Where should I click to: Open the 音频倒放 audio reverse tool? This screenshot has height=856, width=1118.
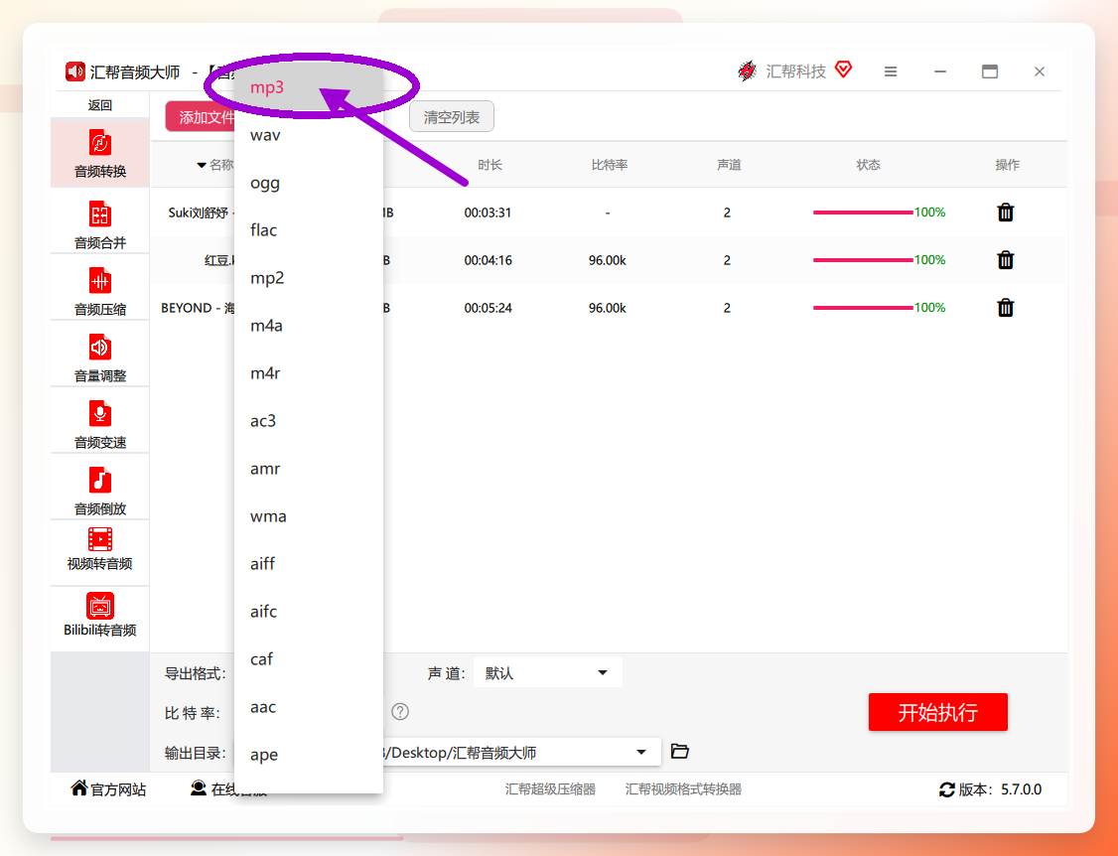100,490
